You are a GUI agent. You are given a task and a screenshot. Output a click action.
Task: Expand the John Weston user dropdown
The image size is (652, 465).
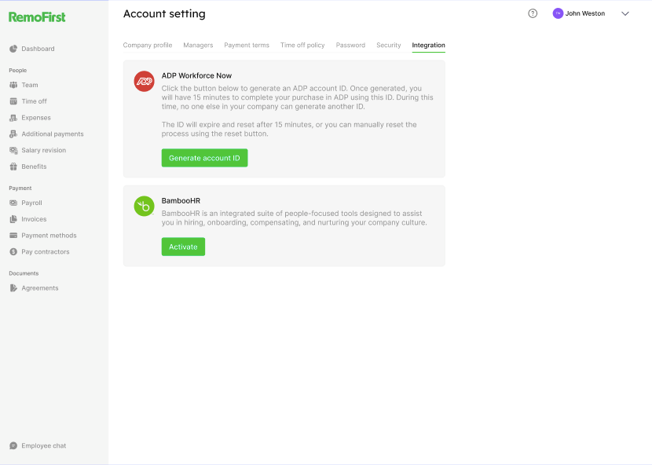pyautogui.click(x=625, y=13)
